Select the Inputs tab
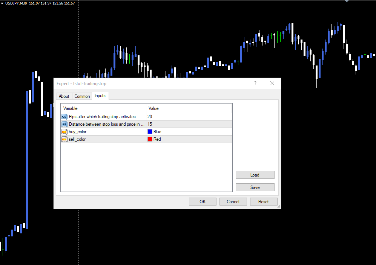 [x=100, y=96]
